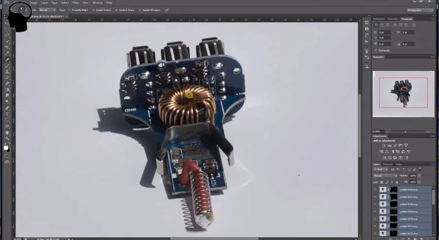
Task: Click the Lock all padlock icon
Action: pyautogui.click(x=397, y=182)
